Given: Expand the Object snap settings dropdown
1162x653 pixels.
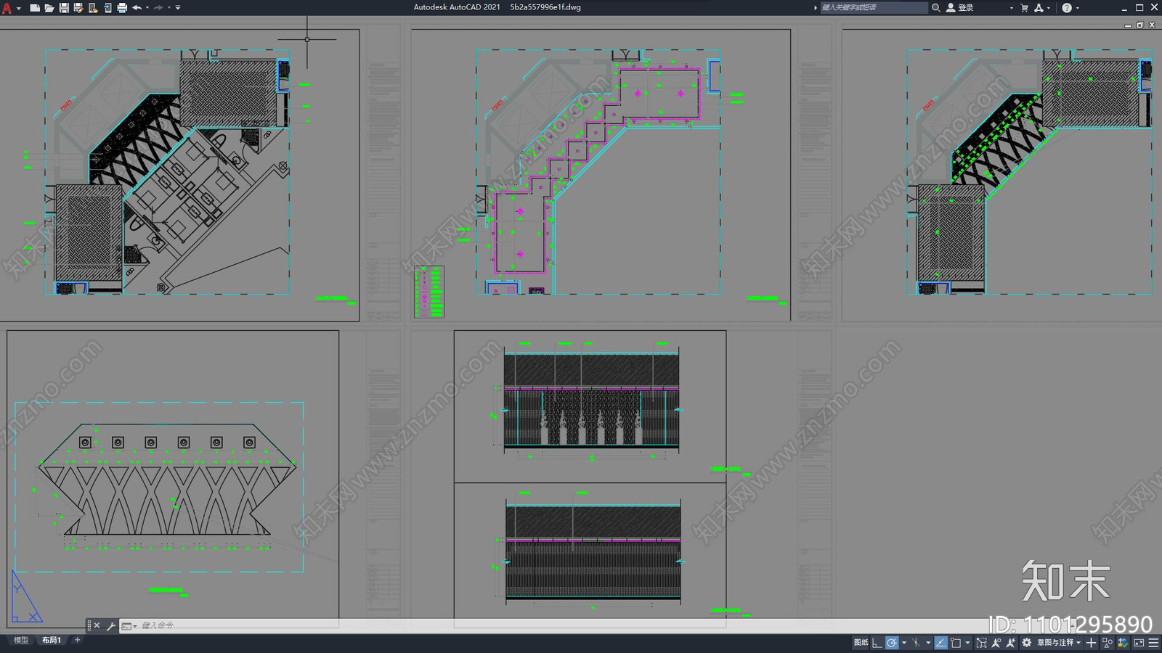Looking at the screenshot, I should click(967, 643).
